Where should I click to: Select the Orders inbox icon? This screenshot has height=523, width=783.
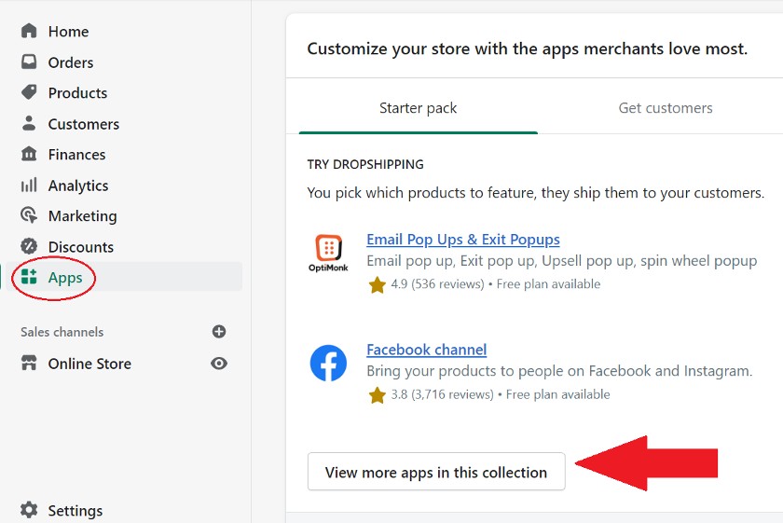[29, 62]
